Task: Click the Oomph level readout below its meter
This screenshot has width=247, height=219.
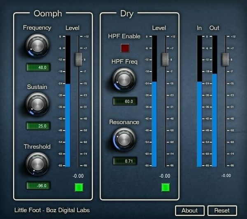Action: point(78,176)
